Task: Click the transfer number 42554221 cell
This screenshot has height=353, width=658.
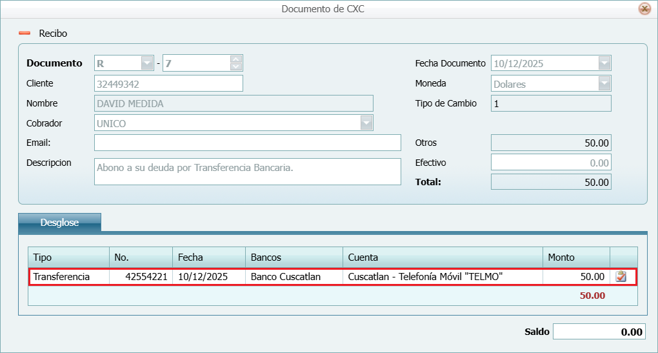Action: pos(141,277)
